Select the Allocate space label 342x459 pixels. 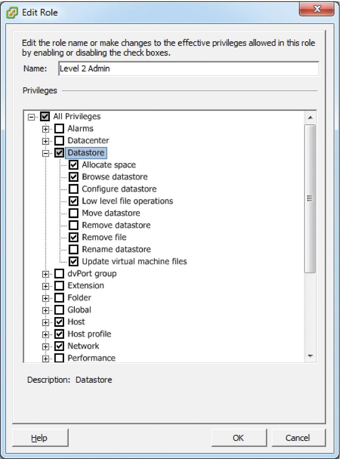(x=109, y=165)
